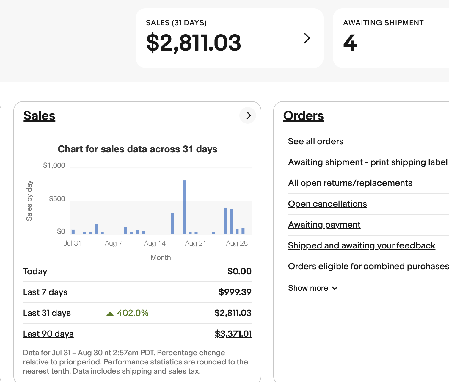Open Shipped and awaiting your feedback
449x382 pixels.
(x=361, y=245)
